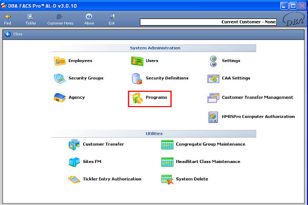This screenshot has height=205, width=308.
Task: Open the CAA Settings icon
Action: point(214,78)
